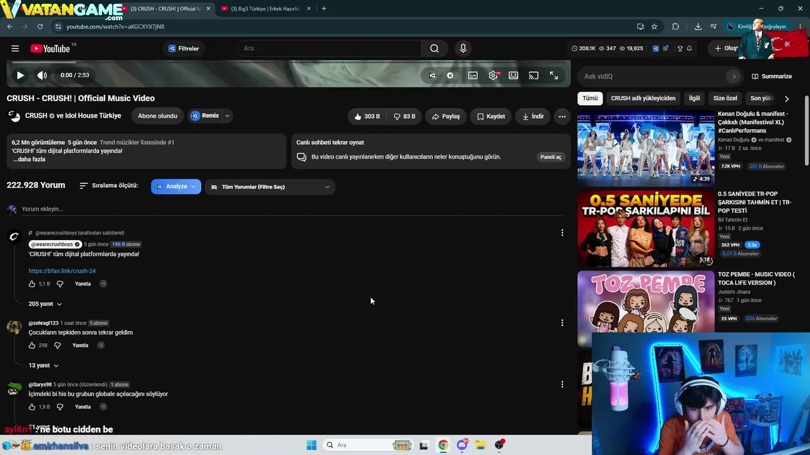
Task: Open the vidIQ player tool icon
Action: (432, 75)
